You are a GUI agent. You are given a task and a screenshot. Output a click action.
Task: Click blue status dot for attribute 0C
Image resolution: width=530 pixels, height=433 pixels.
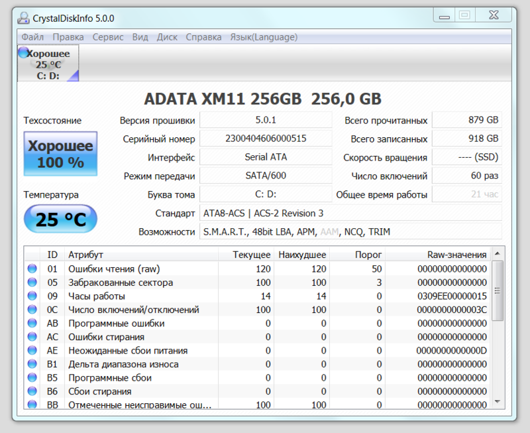click(x=32, y=310)
